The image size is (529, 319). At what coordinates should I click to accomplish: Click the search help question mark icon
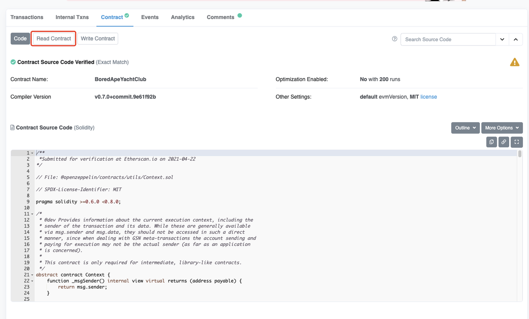[x=394, y=39]
